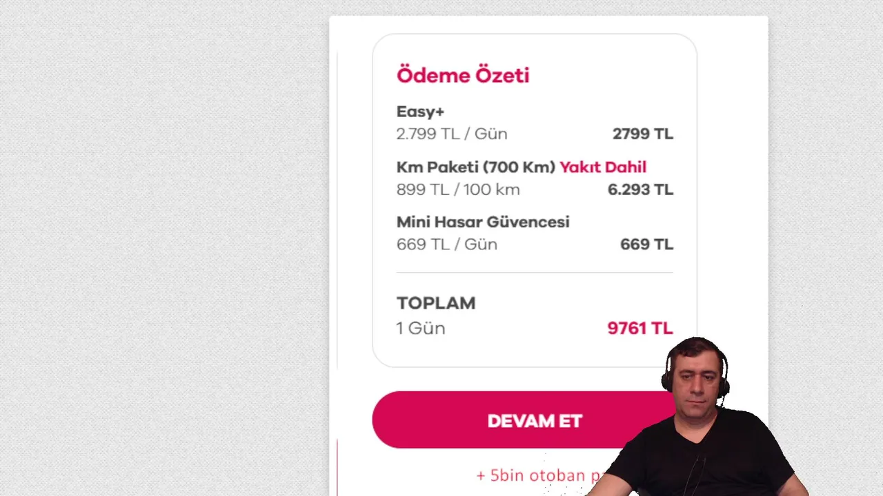Click the 669 TL damage coverage price
The height and width of the screenshot is (496, 883).
pyautogui.click(x=646, y=245)
